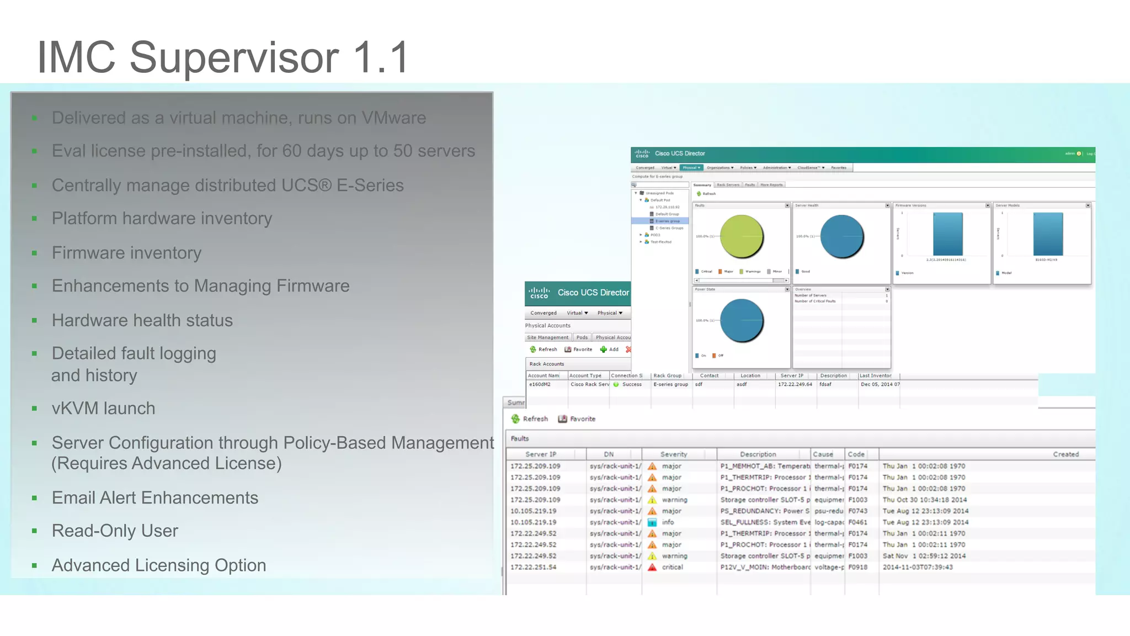Click major severity icon in the P1_MEMHOT_AB row
This screenshot has width=1130, height=636.
coord(652,467)
